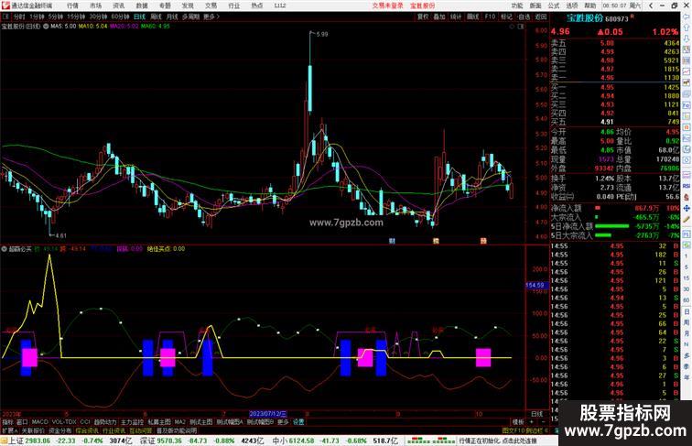Select the MACD indicator tab

[x=39, y=422]
